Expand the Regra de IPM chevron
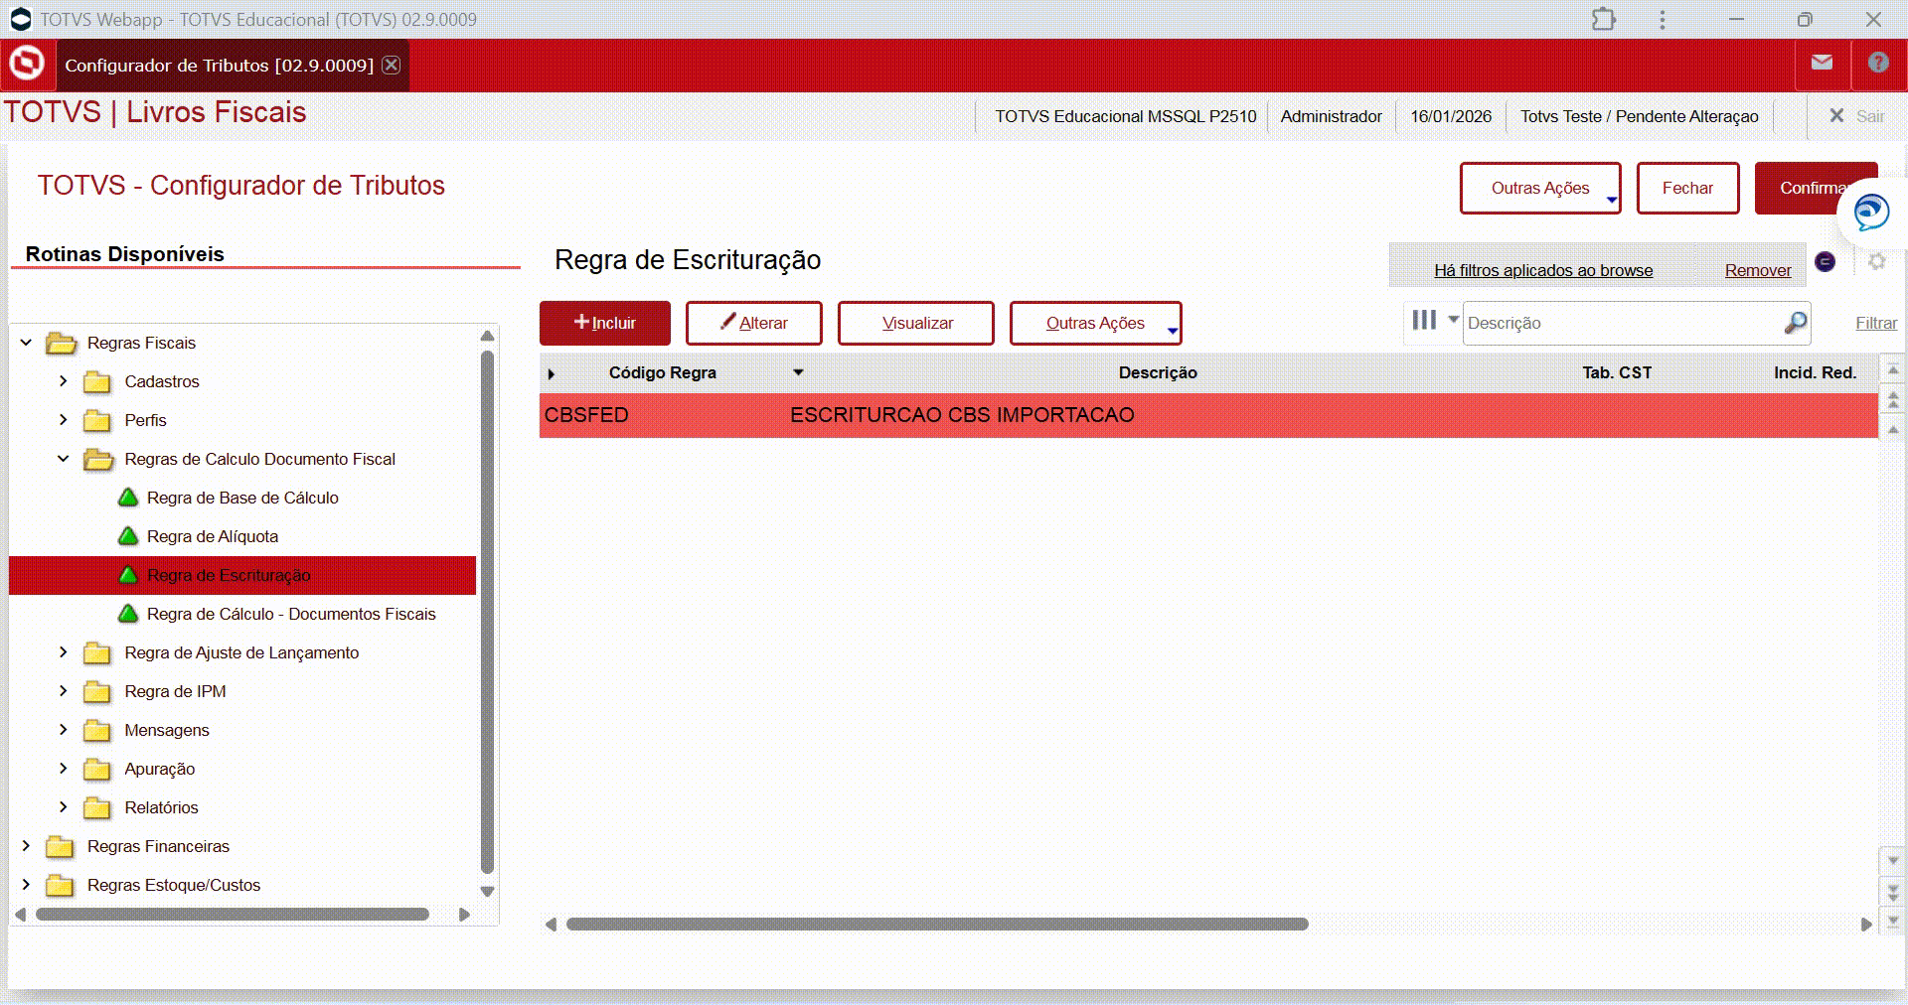This screenshot has width=1908, height=1005. 63,691
